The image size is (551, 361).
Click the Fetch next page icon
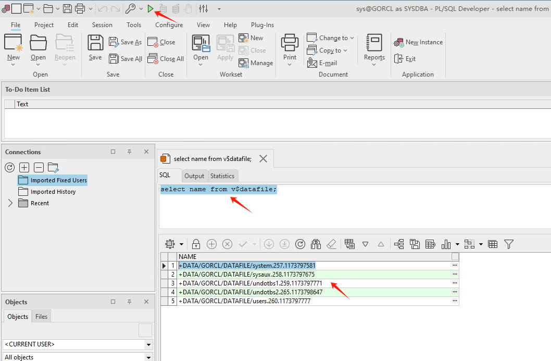(x=269, y=244)
